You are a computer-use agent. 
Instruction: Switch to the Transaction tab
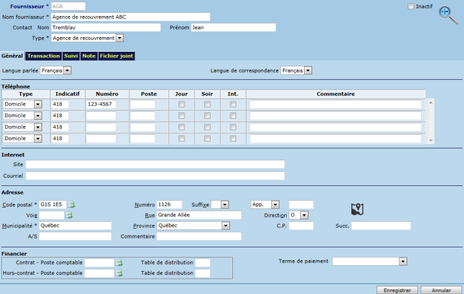pos(44,56)
